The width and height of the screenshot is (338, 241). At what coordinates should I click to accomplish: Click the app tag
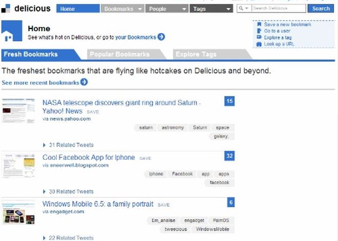[x=205, y=174]
